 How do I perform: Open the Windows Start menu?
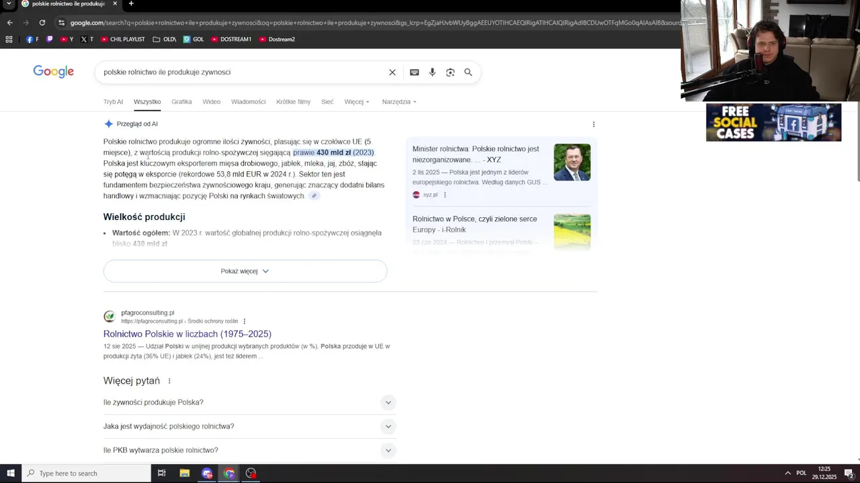point(11,473)
